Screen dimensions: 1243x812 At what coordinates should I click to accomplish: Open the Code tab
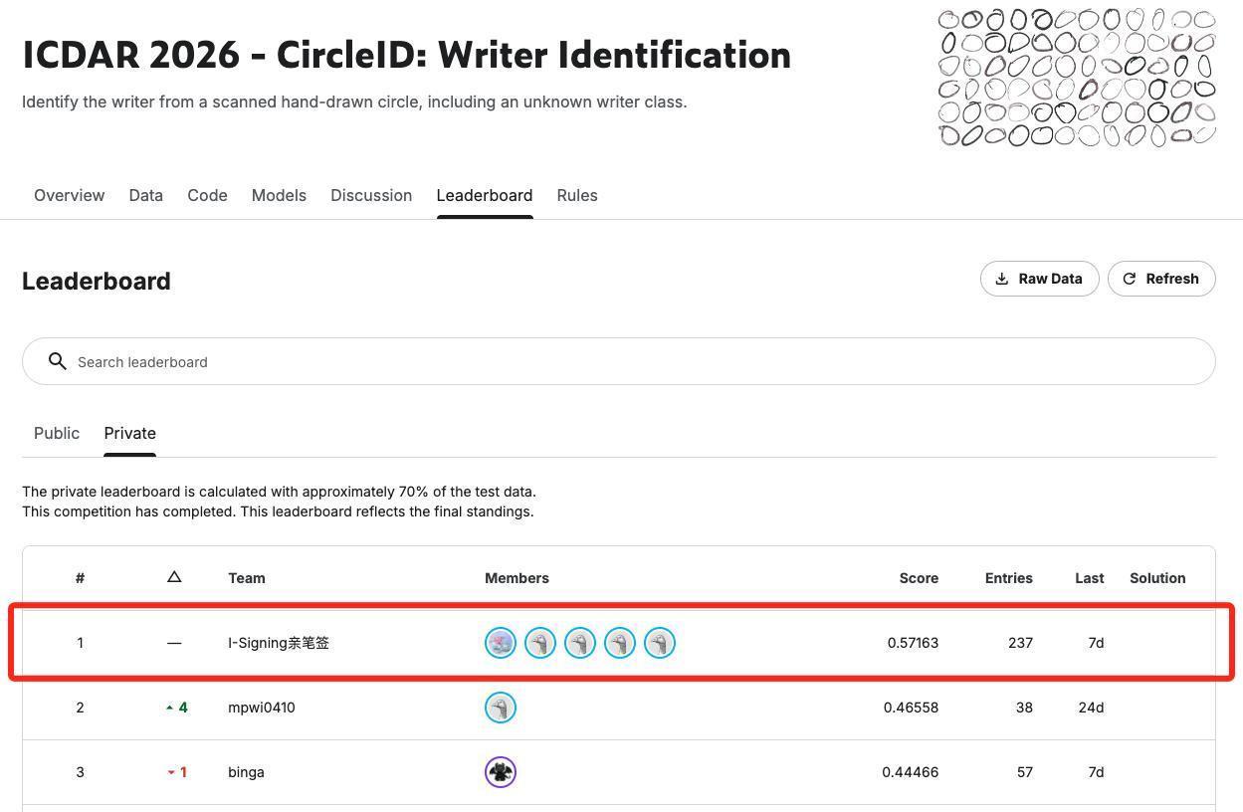tap(207, 195)
